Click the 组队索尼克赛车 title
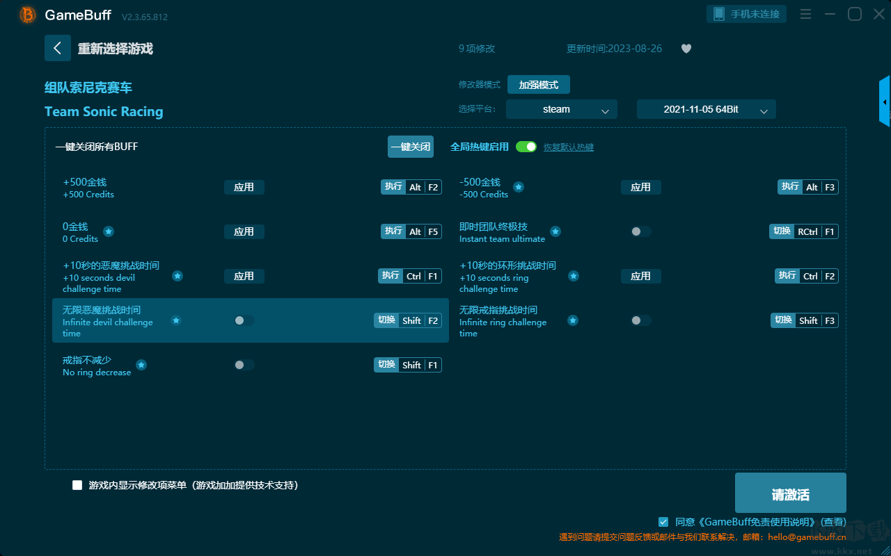891x556 pixels. click(x=88, y=88)
